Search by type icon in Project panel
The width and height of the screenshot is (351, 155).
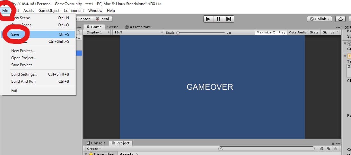tap(322, 149)
